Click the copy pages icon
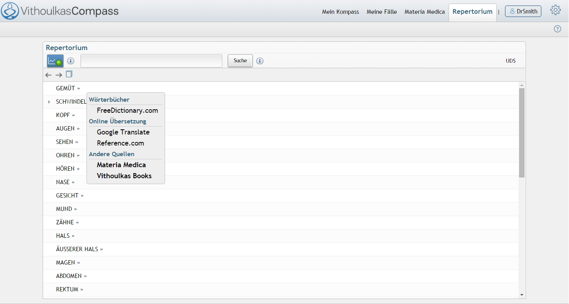569x304 pixels. point(69,74)
